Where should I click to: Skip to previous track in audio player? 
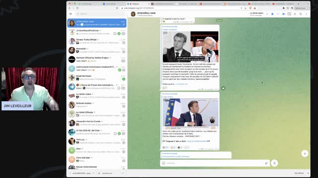[x=267, y=14]
